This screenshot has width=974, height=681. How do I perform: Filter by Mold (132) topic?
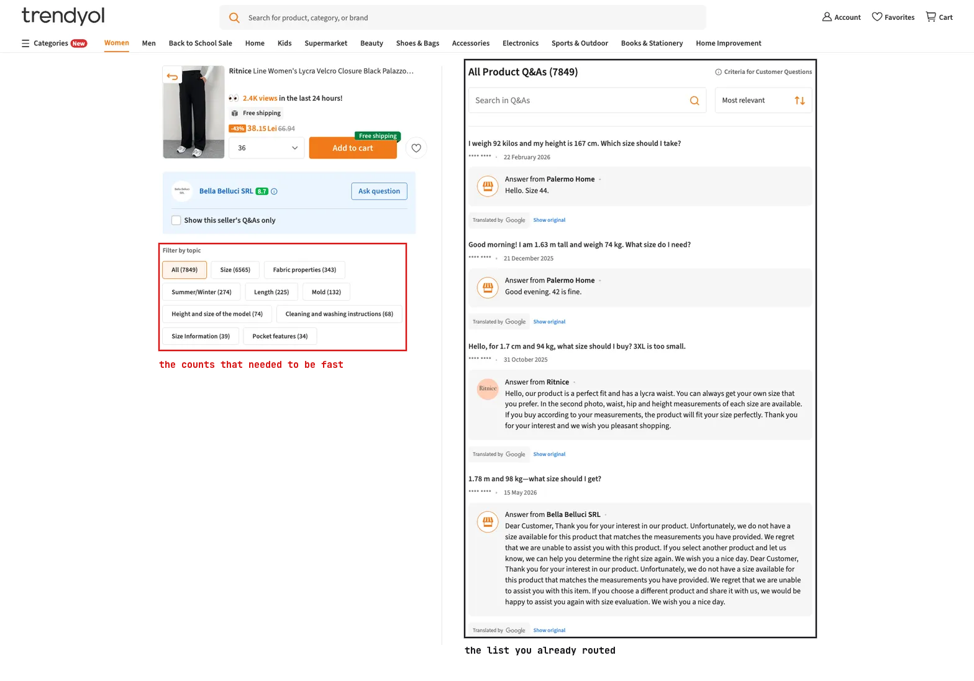pos(326,292)
